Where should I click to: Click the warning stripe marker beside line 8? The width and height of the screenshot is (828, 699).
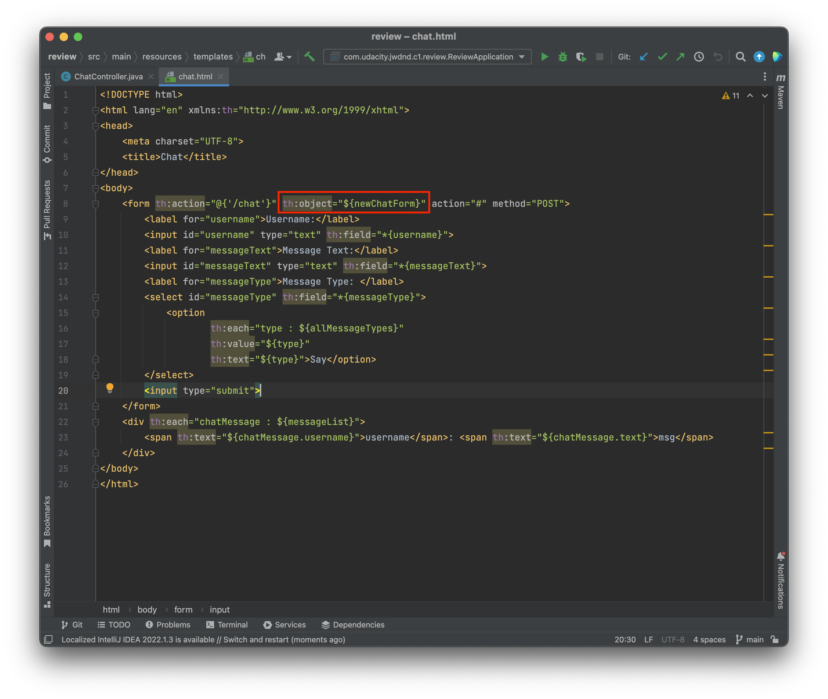(768, 214)
